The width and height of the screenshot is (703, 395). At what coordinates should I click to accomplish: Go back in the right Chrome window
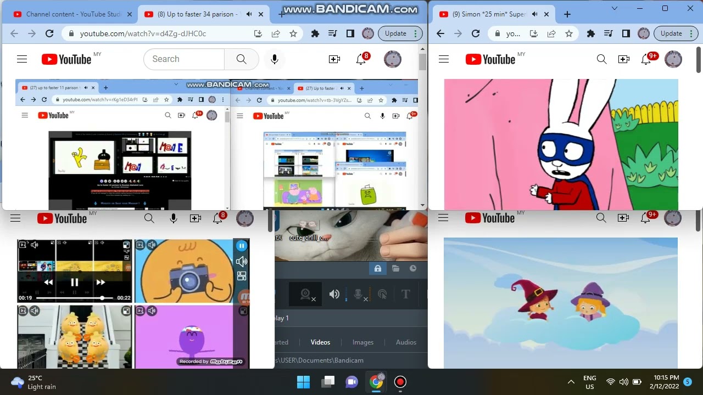pos(440,33)
